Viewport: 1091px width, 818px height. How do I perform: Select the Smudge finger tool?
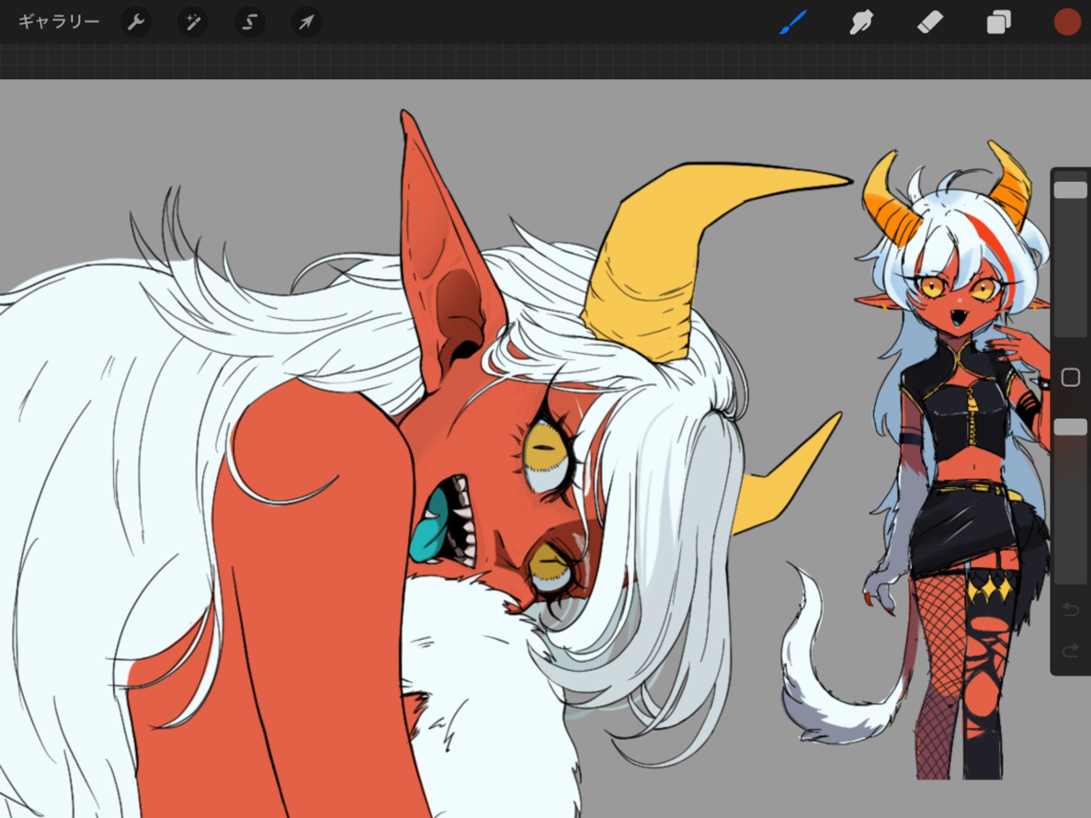(861, 22)
